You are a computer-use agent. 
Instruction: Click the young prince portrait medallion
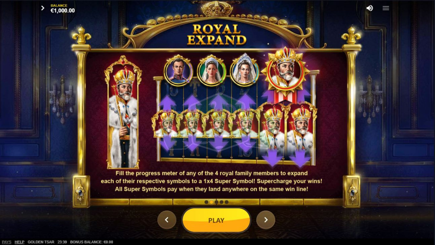click(178, 70)
